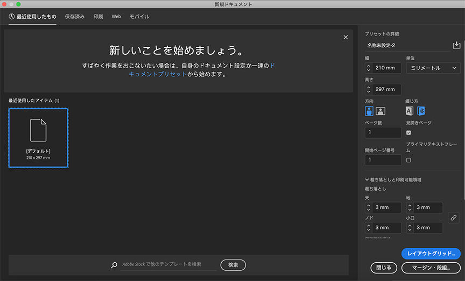Click the 方向 label
Image resolution: width=465 pixels, height=281 pixels.
[369, 101]
